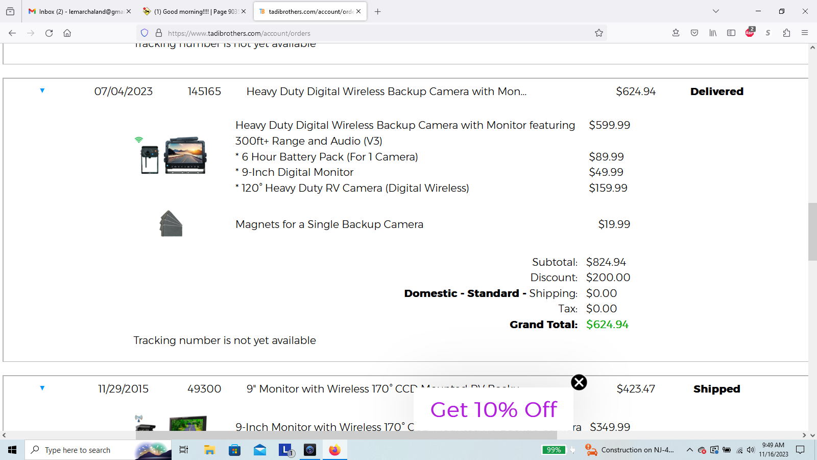Open the Firefox application hamburger menu
Screen dimensions: 817x460
805,33
